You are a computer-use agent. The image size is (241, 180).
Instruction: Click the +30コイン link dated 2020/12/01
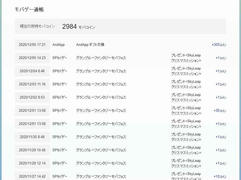point(220,111)
